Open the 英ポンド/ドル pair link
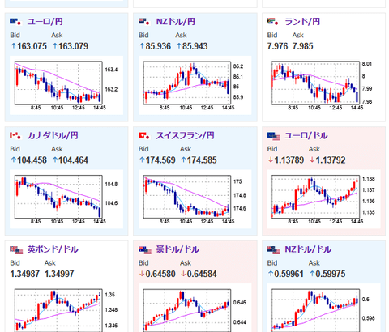389x332 pixels. [53, 249]
